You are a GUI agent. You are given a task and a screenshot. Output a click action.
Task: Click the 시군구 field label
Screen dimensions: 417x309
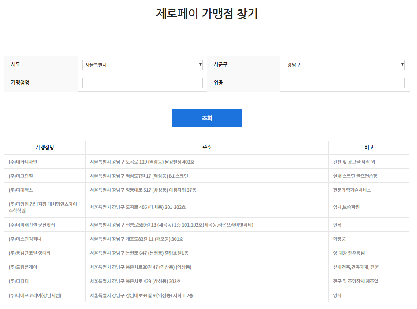pyautogui.click(x=220, y=64)
